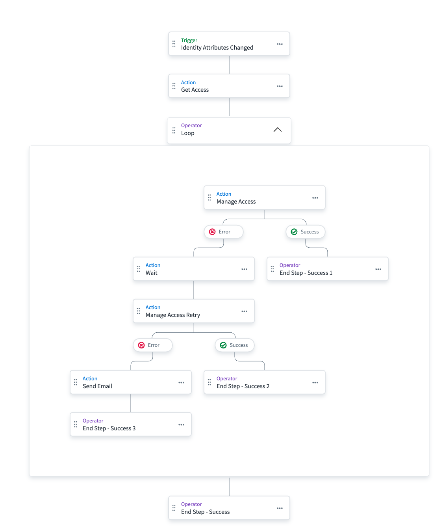Open the final End Step - Success options menu
The image size is (443, 528).
280,508
